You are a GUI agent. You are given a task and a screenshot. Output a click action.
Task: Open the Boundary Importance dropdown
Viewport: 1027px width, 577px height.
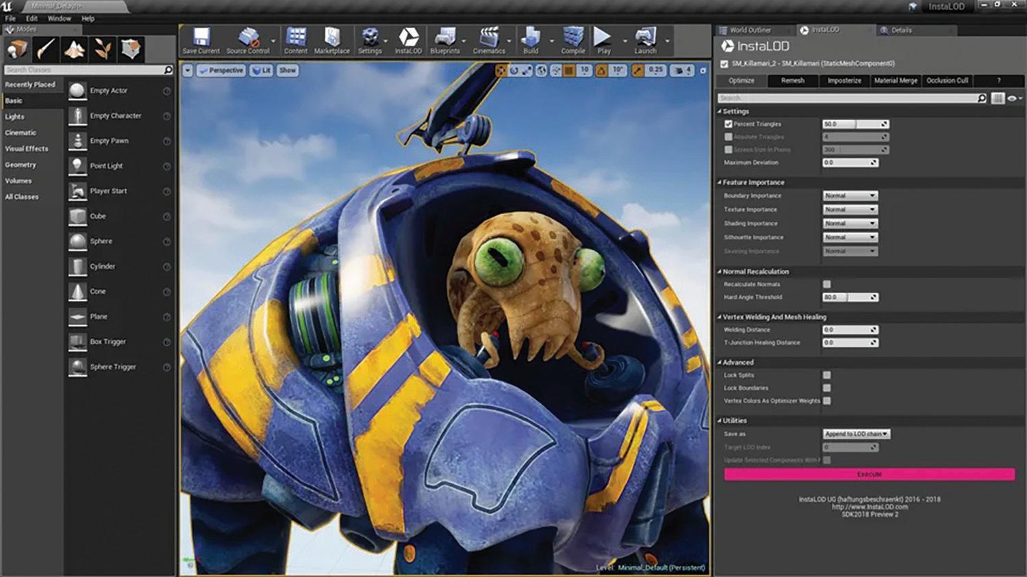coord(850,196)
